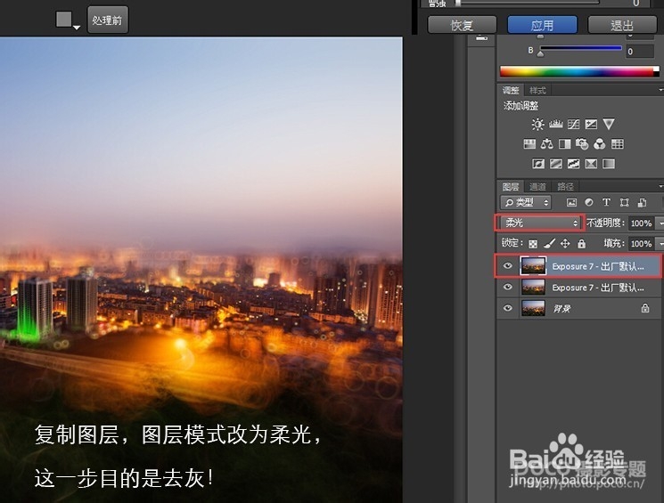The height and width of the screenshot is (503, 664).
Task: Hide the 背景 layer
Action: click(508, 308)
